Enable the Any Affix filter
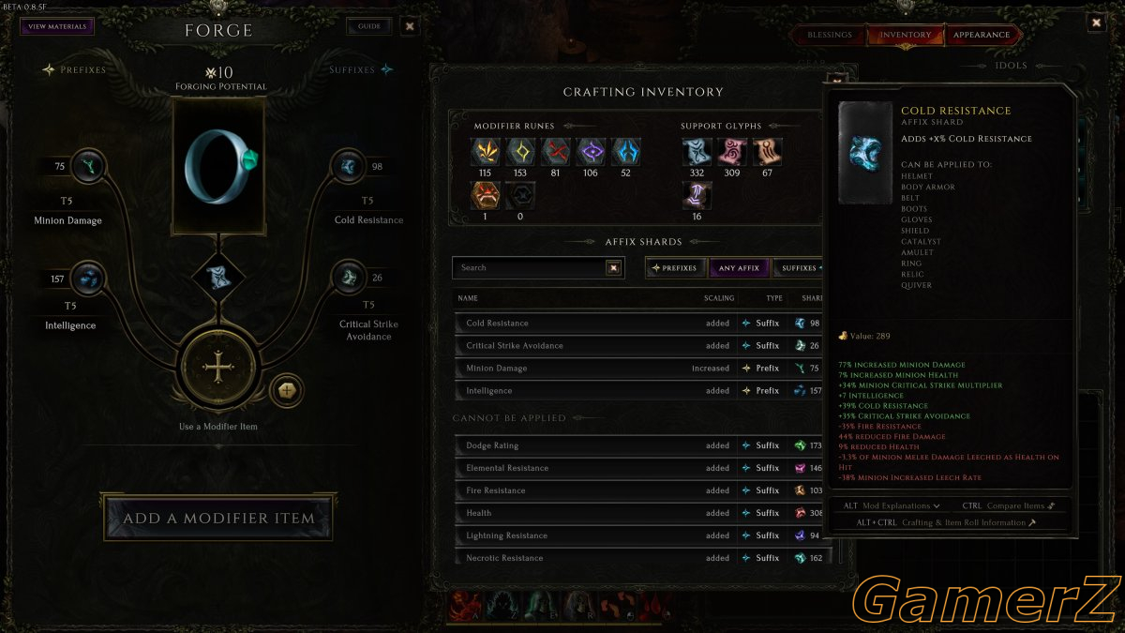The height and width of the screenshot is (633, 1125). (739, 268)
